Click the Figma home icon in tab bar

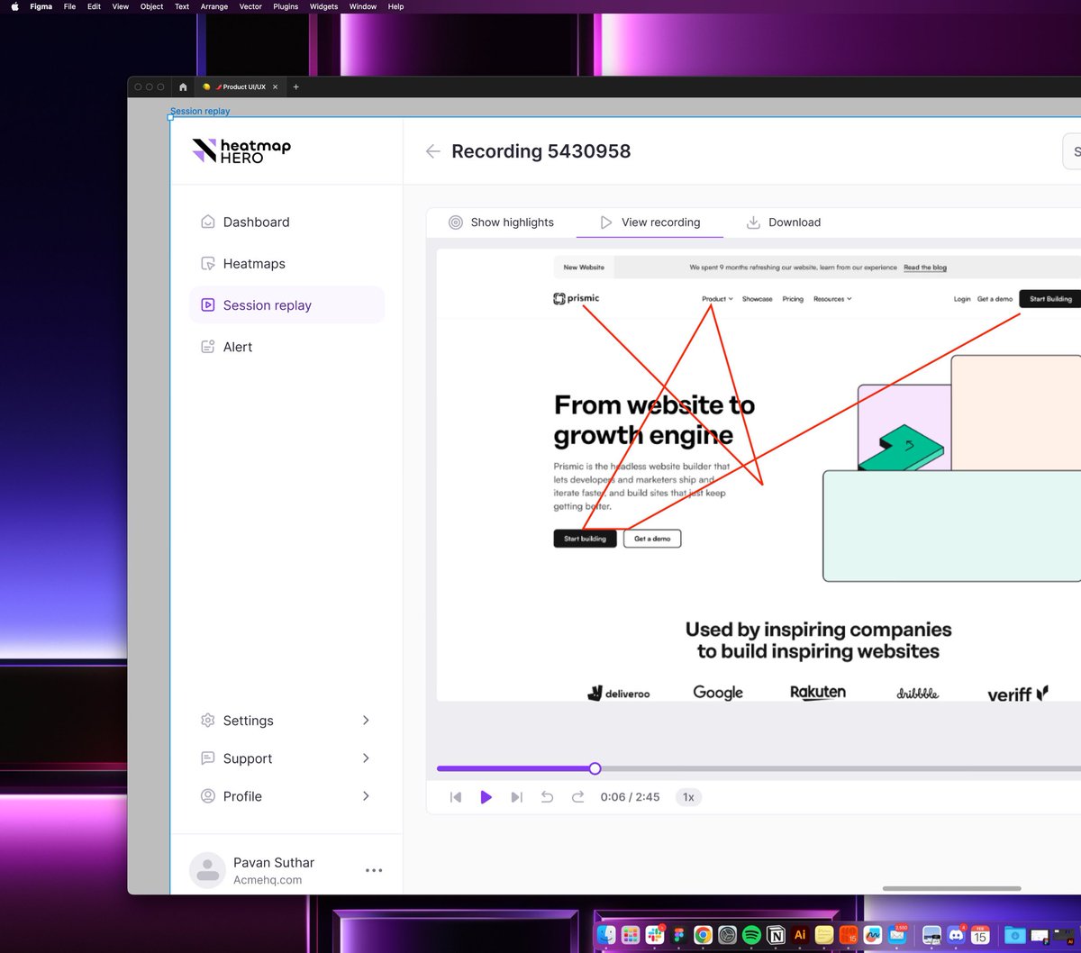[183, 87]
